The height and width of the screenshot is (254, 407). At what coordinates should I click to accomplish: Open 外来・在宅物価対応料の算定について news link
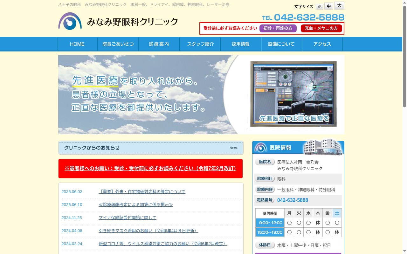142,192
